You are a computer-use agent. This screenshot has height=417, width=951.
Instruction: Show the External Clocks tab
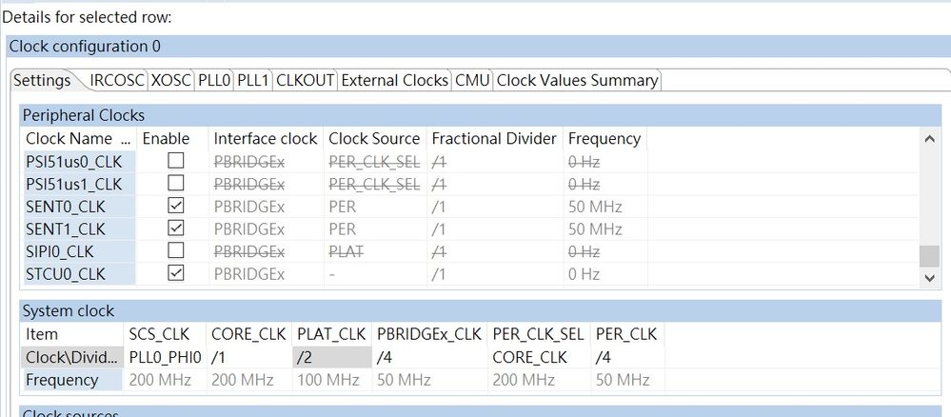[x=394, y=81]
